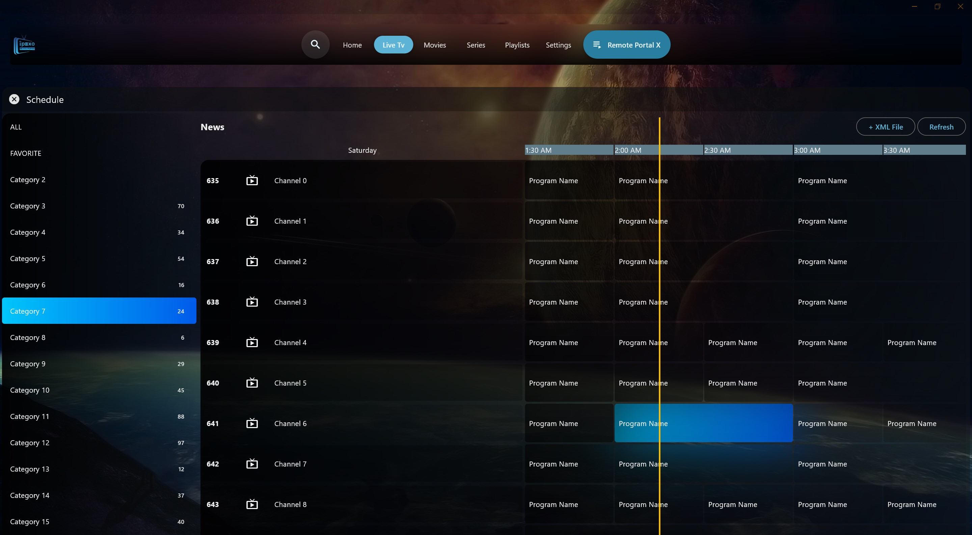972x535 pixels.
Task: Click the Remote Portal X icon
Action: click(596, 44)
